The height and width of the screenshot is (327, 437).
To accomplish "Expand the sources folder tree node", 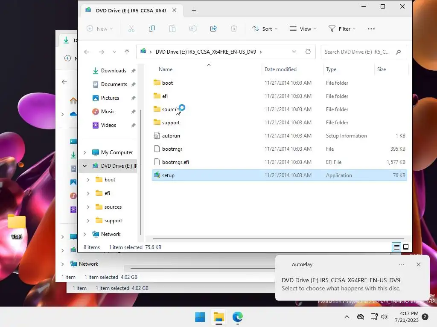I will pos(88,207).
